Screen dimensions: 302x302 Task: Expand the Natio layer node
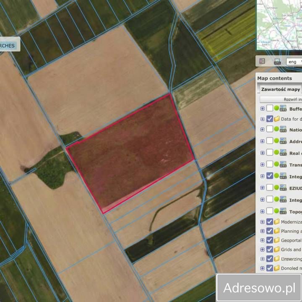262,130
